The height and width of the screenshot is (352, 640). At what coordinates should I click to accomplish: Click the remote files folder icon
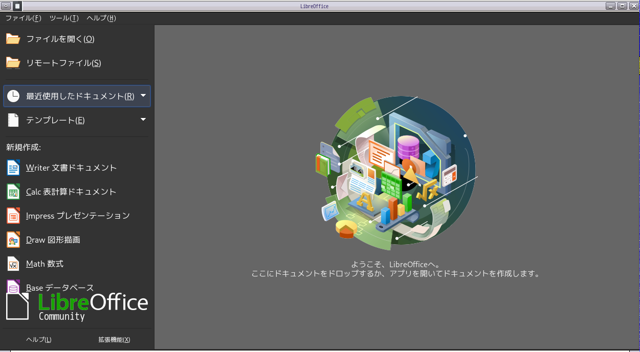pyautogui.click(x=13, y=63)
